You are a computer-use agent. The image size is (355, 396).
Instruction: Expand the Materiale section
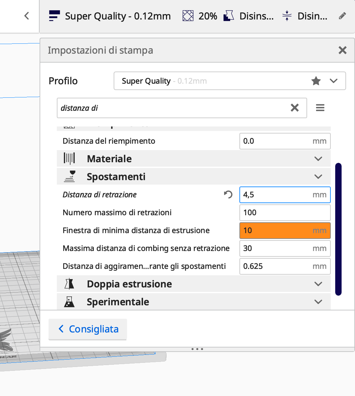coord(318,159)
